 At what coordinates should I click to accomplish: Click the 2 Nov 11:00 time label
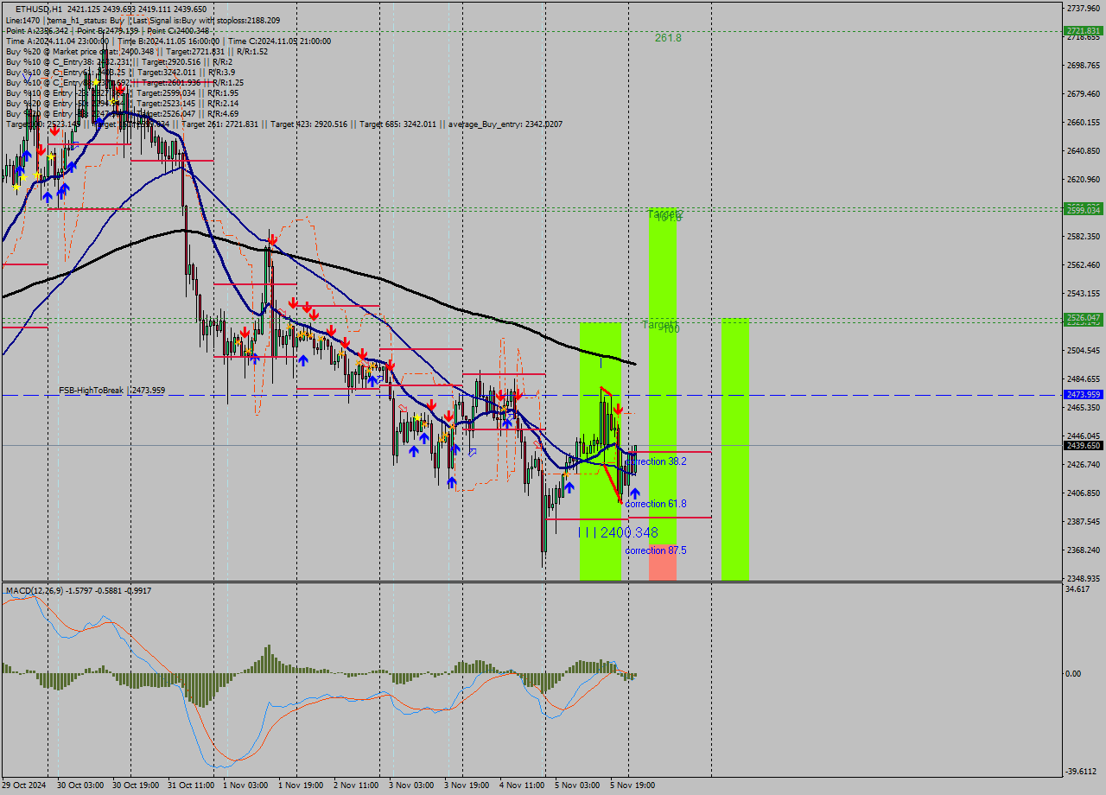click(356, 785)
